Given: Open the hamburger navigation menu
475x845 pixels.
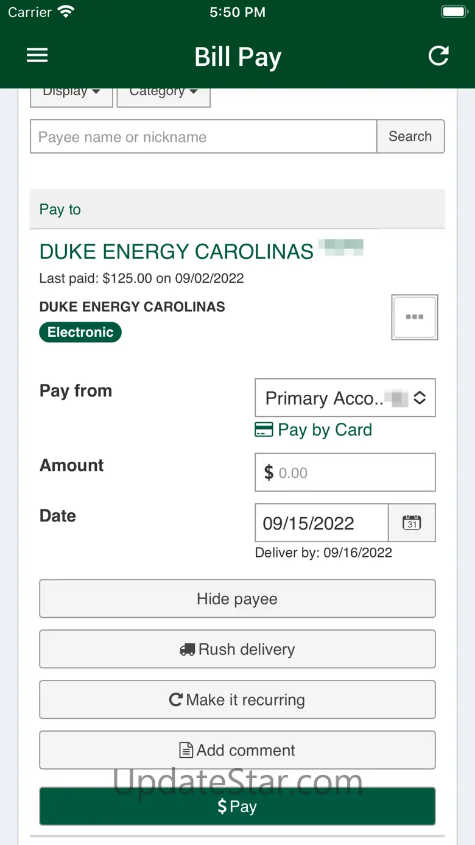Looking at the screenshot, I should pos(37,55).
